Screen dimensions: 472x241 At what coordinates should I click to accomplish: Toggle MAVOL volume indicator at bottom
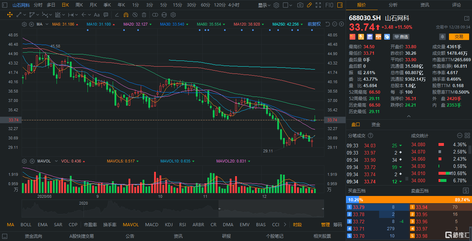tap(131, 224)
